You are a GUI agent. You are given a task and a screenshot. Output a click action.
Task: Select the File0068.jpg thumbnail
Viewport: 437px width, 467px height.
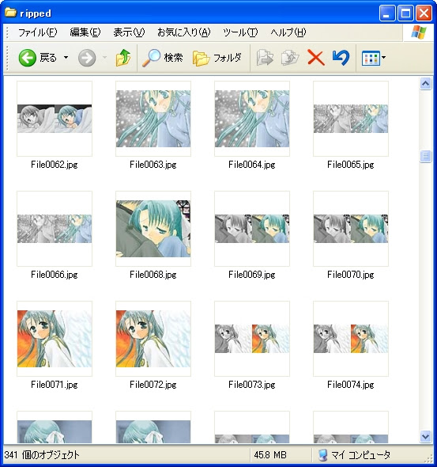(153, 229)
